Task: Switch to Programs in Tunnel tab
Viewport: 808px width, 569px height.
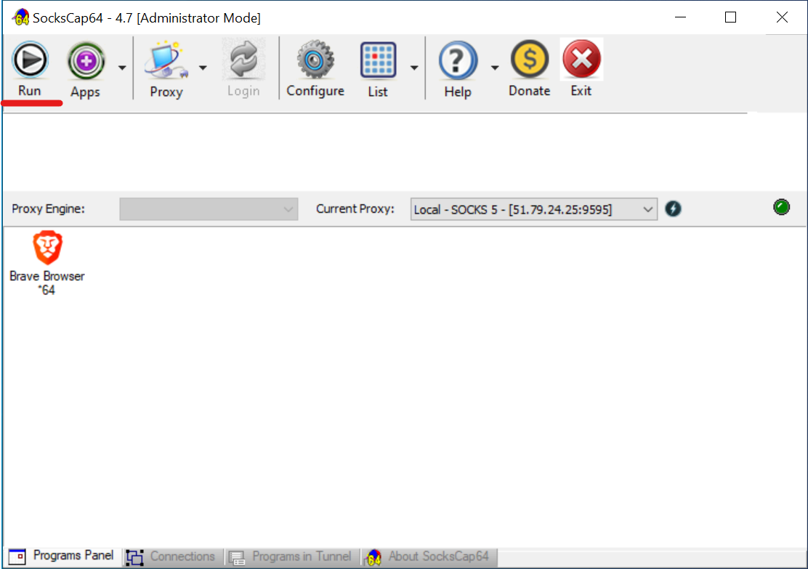Action: pos(291,557)
